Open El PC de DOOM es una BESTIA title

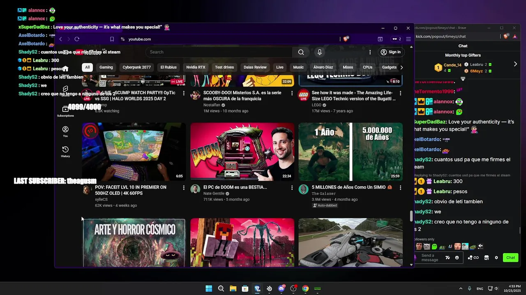coord(235,187)
